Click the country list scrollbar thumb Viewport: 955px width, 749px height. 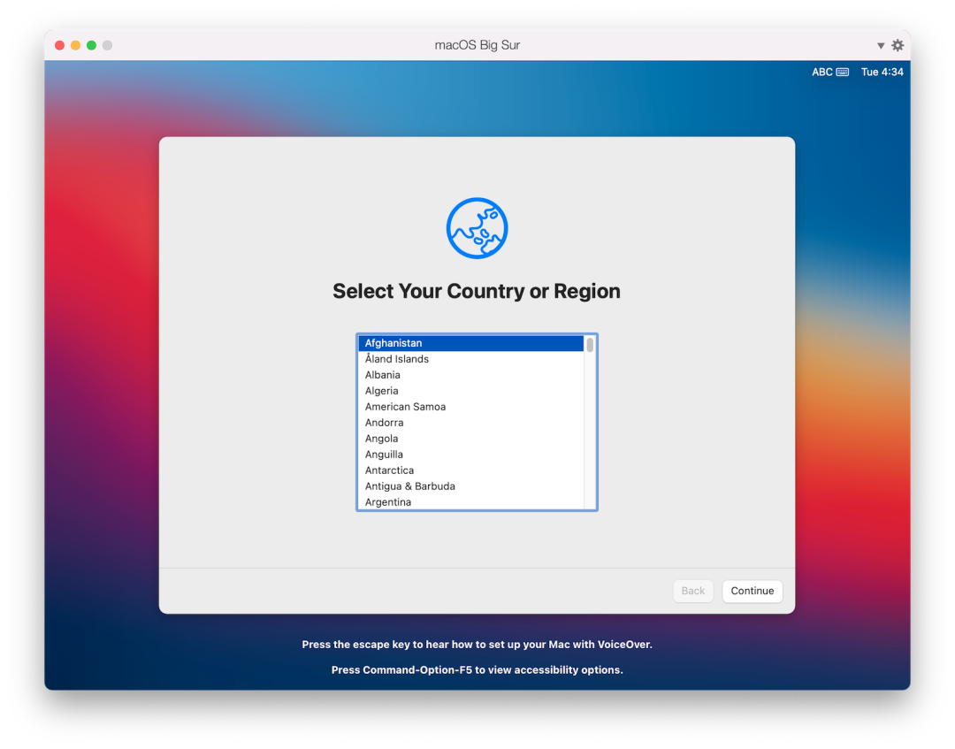click(590, 345)
